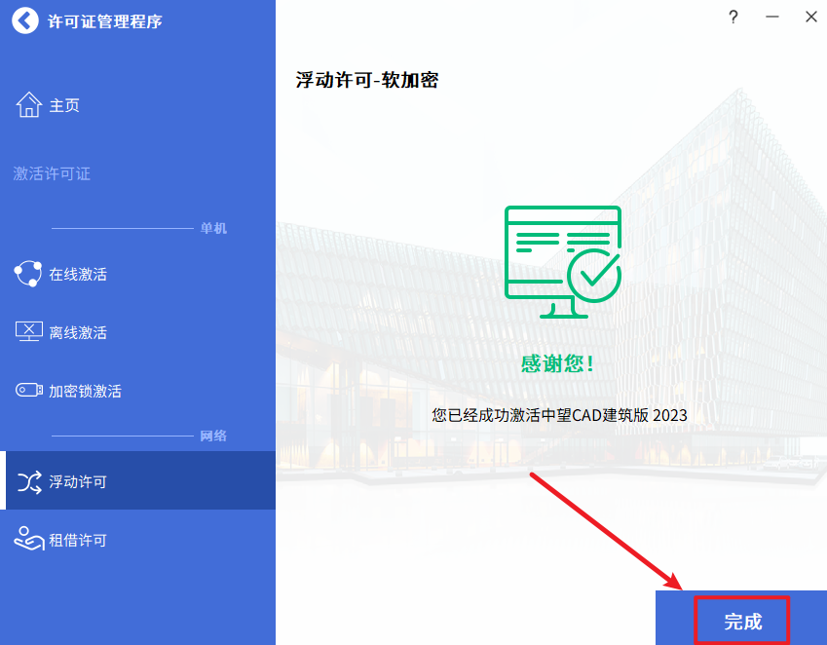Click the green activation success icon

click(x=562, y=261)
